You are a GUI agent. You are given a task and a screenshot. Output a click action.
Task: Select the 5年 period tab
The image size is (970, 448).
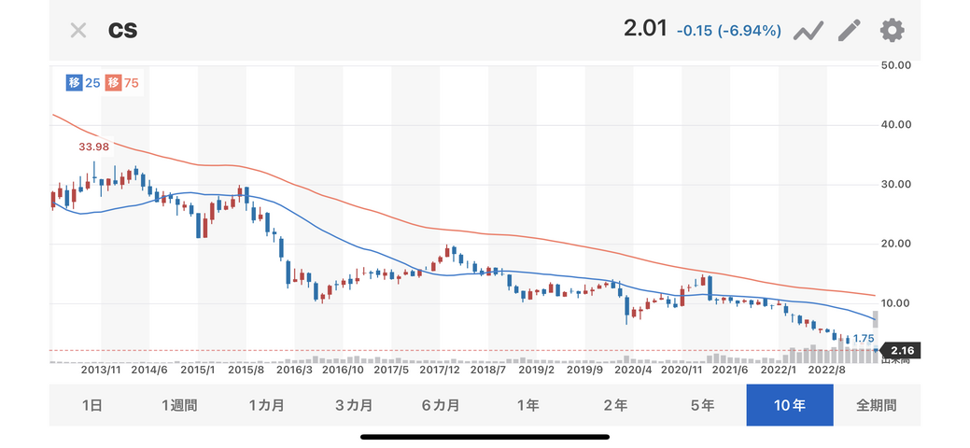coord(703,405)
